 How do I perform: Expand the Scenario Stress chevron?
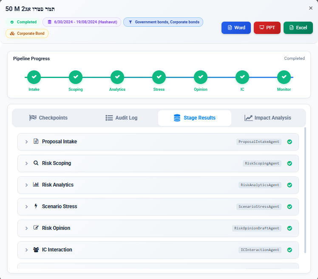(x=26, y=207)
